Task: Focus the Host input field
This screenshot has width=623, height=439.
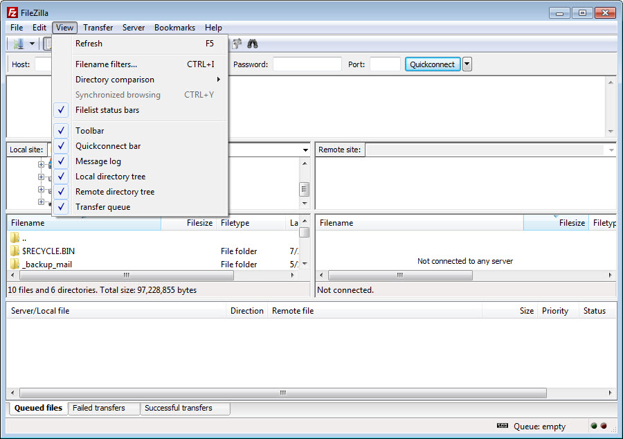Action: pos(44,64)
